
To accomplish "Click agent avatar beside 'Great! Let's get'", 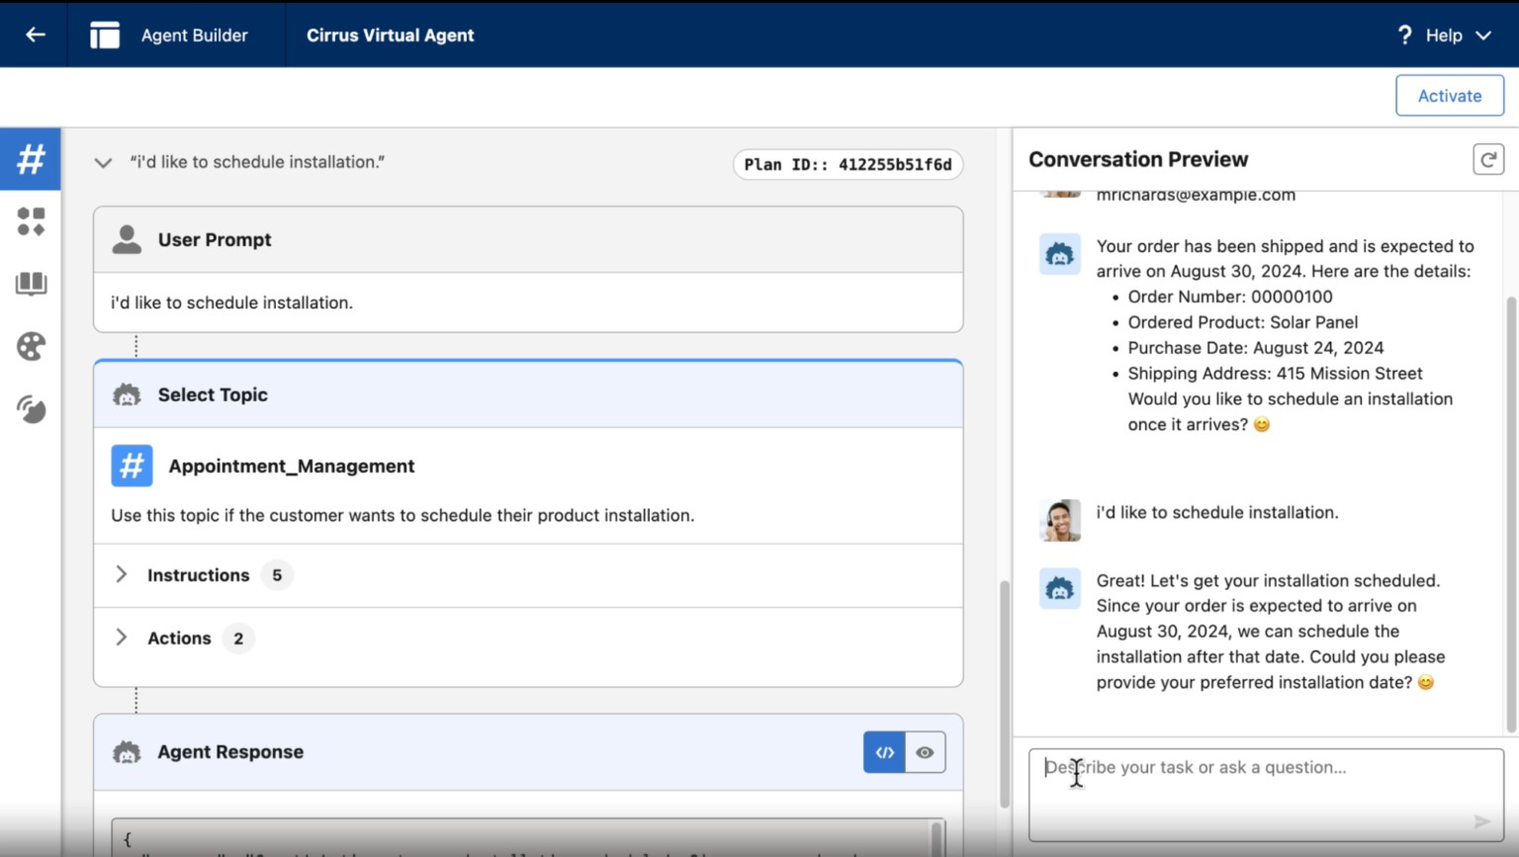I will point(1060,588).
